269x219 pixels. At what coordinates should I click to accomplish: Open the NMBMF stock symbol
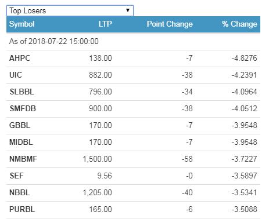coord(23,159)
